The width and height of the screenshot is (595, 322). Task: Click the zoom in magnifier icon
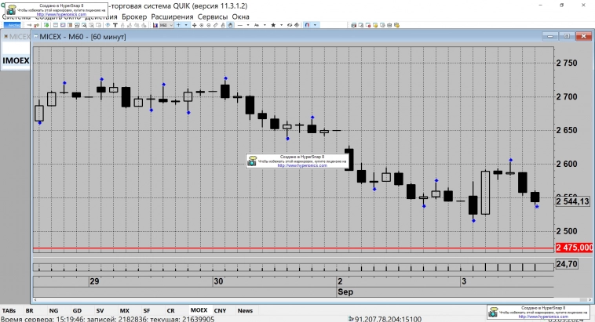pyautogui.click(x=202, y=25)
